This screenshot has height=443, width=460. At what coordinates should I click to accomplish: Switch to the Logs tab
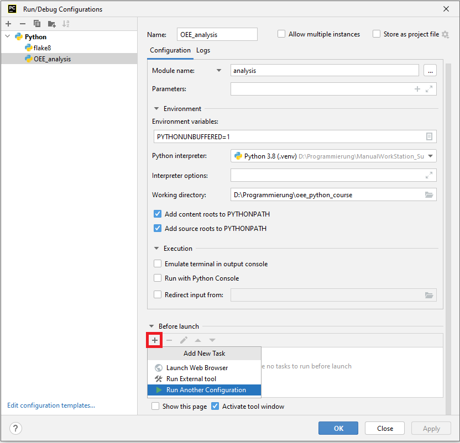pyautogui.click(x=203, y=50)
